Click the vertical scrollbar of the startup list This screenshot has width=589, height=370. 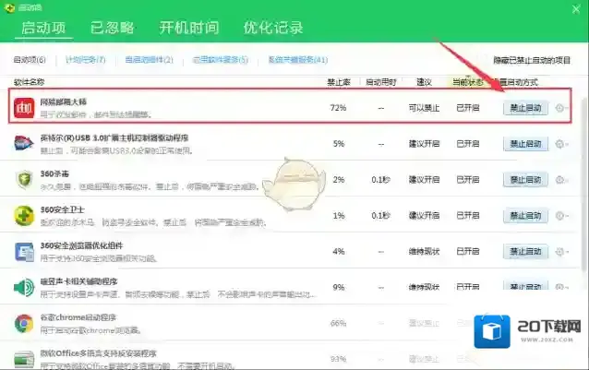[584, 184]
